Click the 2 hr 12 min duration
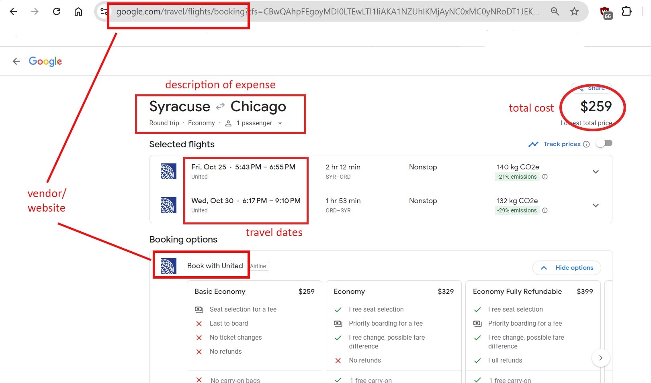This screenshot has width=651, height=383. click(343, 167)
